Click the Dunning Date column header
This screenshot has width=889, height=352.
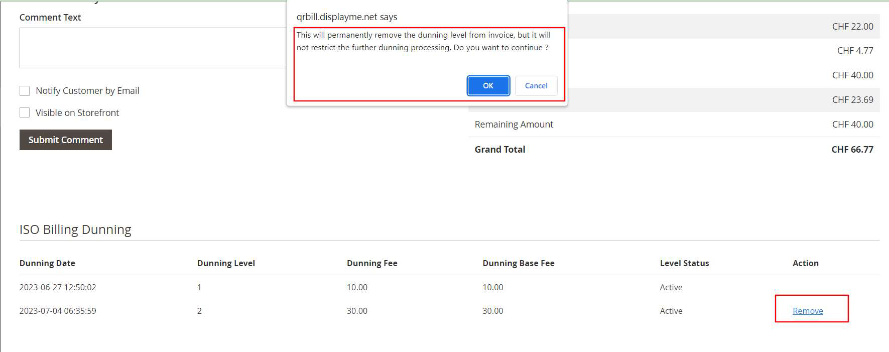pyautogui.click(x=47, y=263)
